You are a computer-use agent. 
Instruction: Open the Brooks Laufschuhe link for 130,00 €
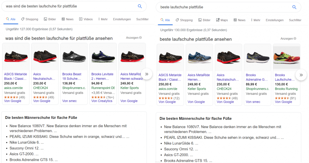click(x=285, y=77)
